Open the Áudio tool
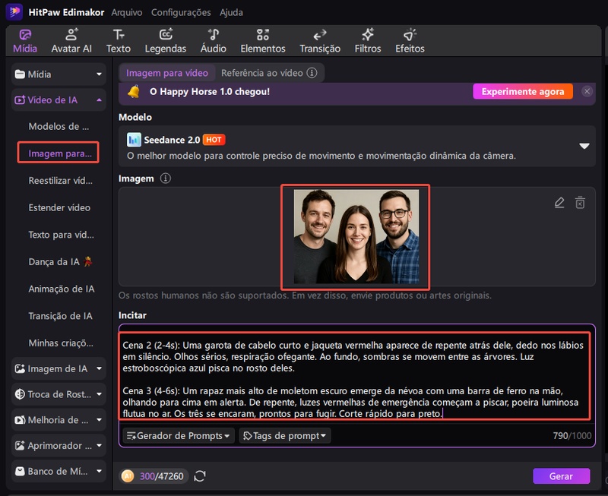The image size is (608, 496). [214, 42]
